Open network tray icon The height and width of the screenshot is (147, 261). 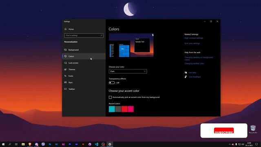pos(239,144)
